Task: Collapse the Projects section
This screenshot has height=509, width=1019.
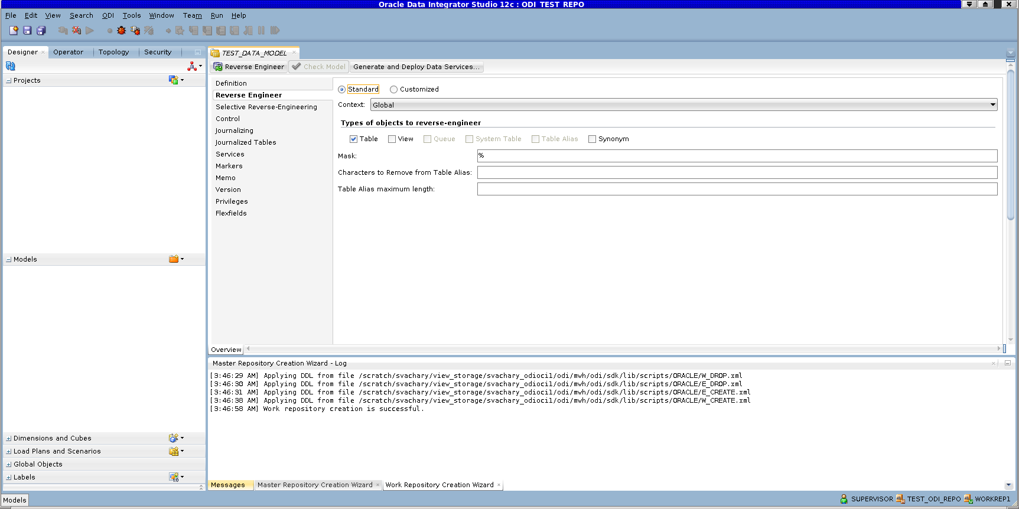Action: coord(9,80)
